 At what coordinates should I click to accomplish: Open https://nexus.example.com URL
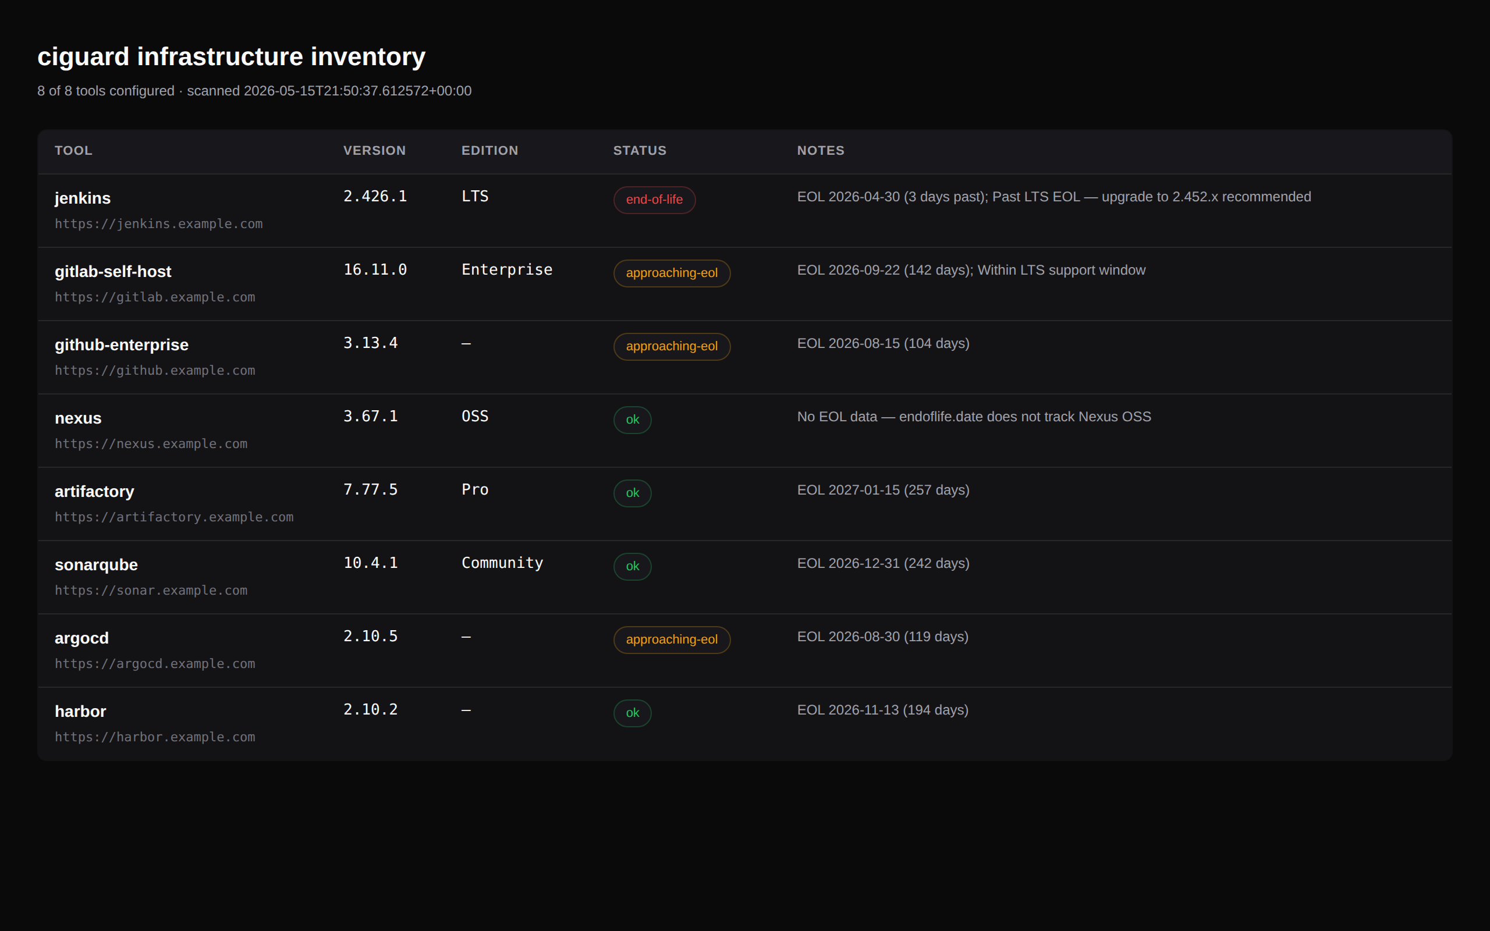(x=151, y=444)
